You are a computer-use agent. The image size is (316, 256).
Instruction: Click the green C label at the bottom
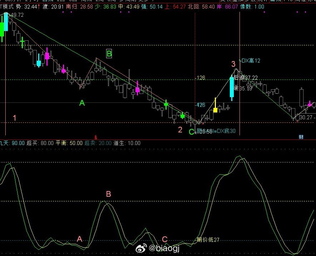pos(191,132)
